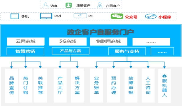Select the 热门订购 card
The height and width of the screenshot is (106, 182).
(x=26, y=85)
